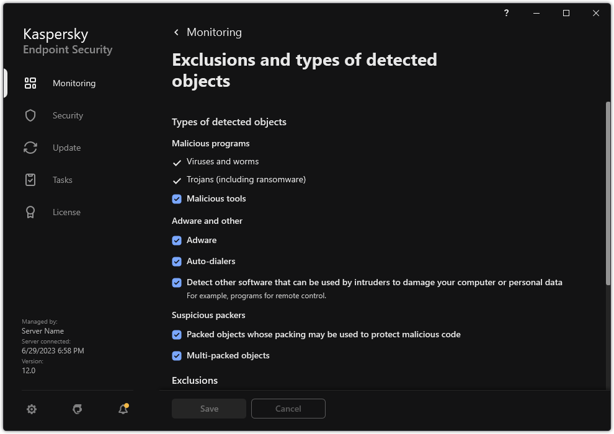
Task: Open application settings via the gear icon
Action: coord(32,409)
